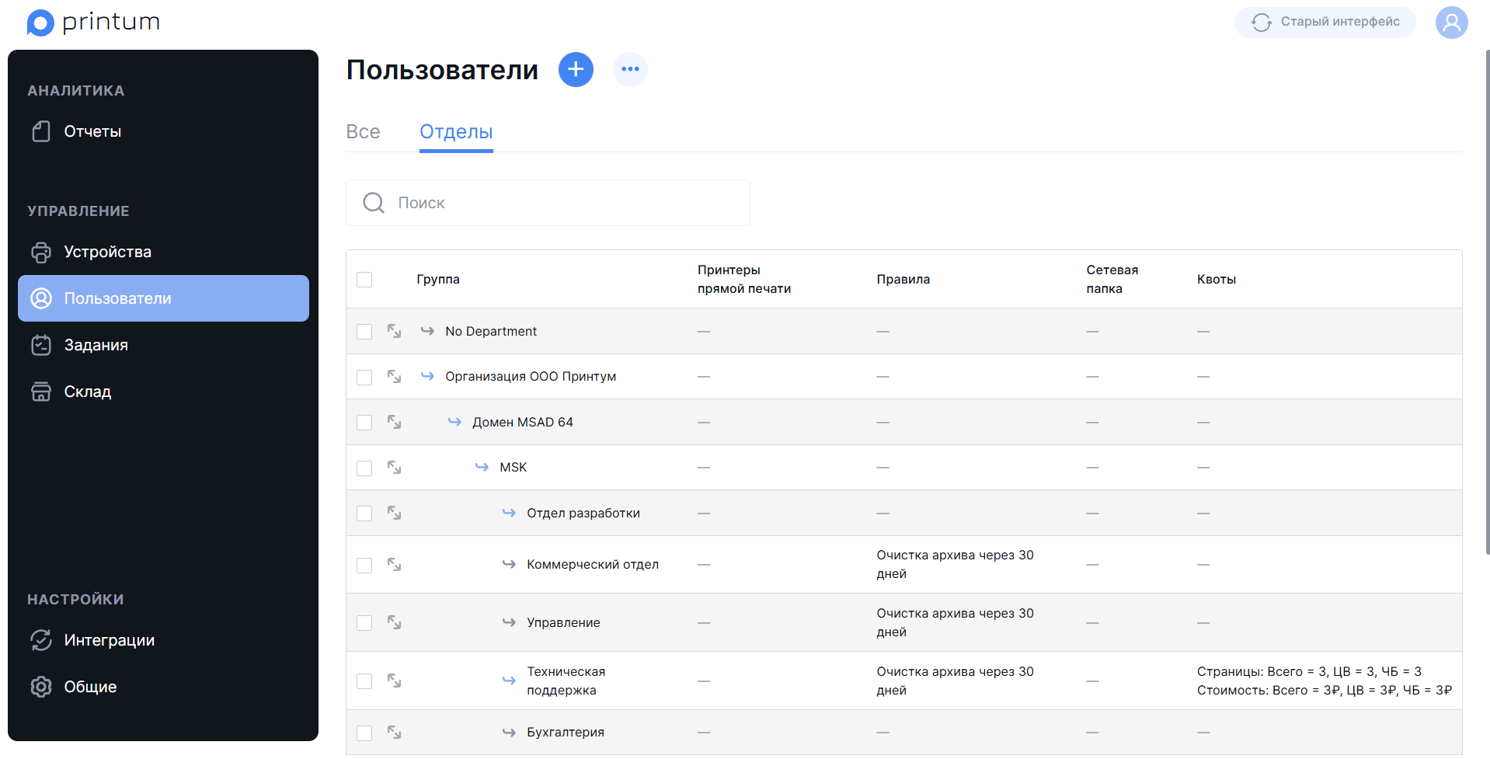The width and height of the screenshot is (1490, 759).
Task: Click the Управление branch arrow
Action: [509, 622]
